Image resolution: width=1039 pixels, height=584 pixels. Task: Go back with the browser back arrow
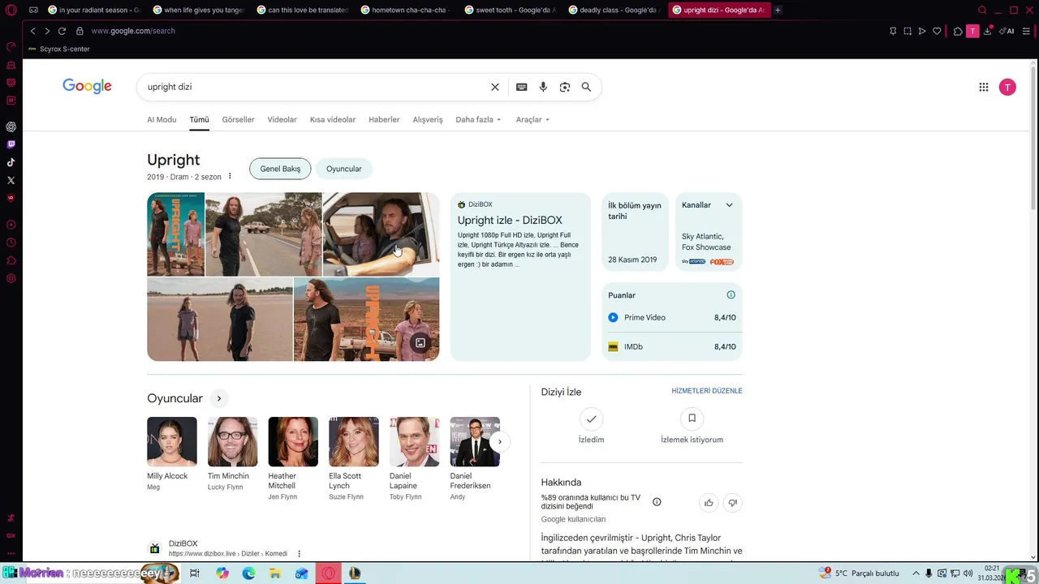32,31
